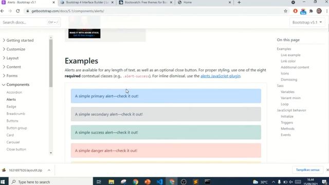The width and height of the screenshot is (329, 185).
Task: Open the Card docs page
Action: pos(10,135)
